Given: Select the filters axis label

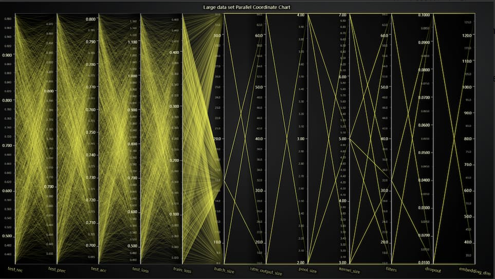Looking at the screenshot, I should (391, 269).
